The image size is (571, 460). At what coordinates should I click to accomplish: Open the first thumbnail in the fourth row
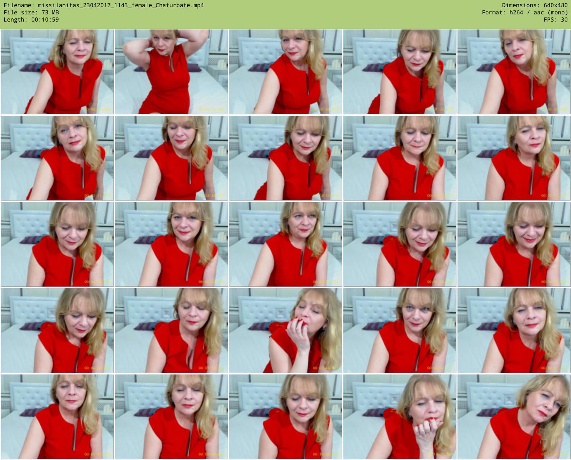tap(57, 331)
